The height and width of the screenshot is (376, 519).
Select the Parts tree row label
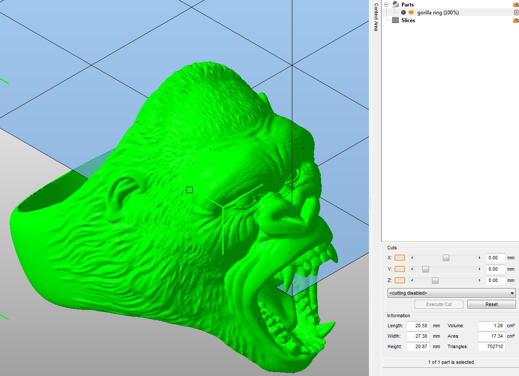pos(408,5)
